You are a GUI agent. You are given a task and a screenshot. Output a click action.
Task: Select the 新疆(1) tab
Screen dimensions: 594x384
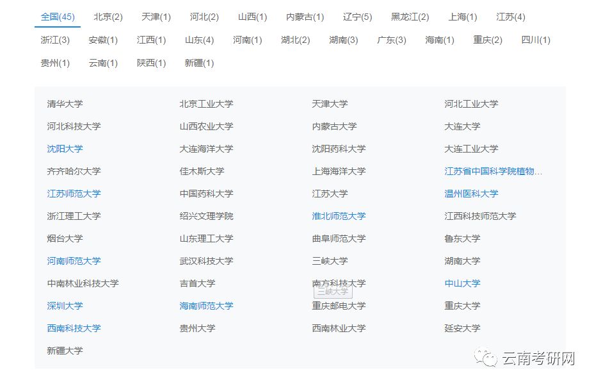[199, 63]
